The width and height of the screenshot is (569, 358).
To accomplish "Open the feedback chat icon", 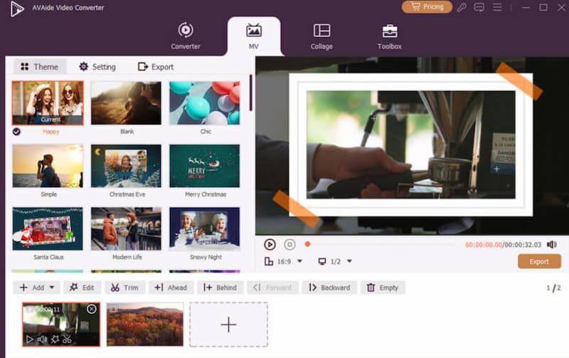I will pos(479,7).
